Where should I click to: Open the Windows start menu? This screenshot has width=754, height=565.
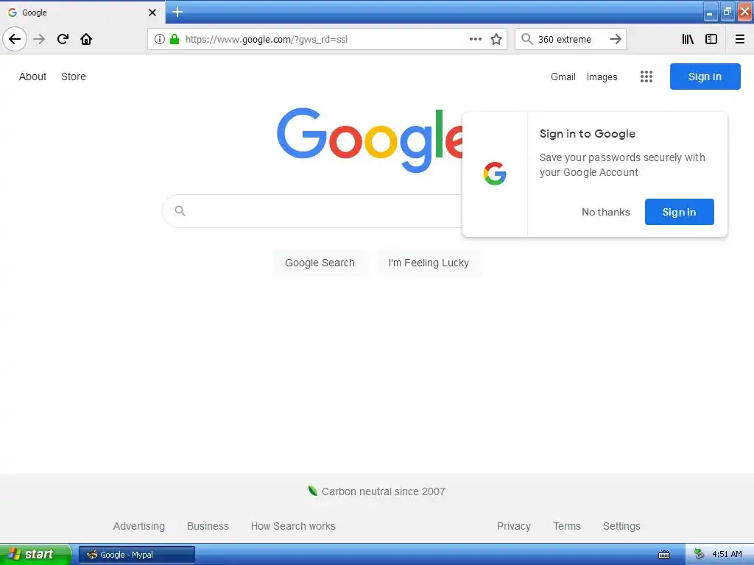[35, 554]
